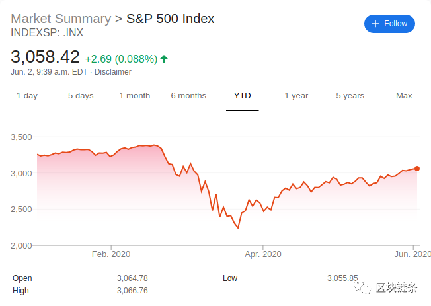Select the 1 day tab
The height and width of the screenshot is (306, 431).
point(27,96)
